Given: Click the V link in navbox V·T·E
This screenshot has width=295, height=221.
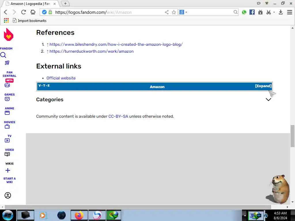Looking at the screenshot, I should click(40, 85).
